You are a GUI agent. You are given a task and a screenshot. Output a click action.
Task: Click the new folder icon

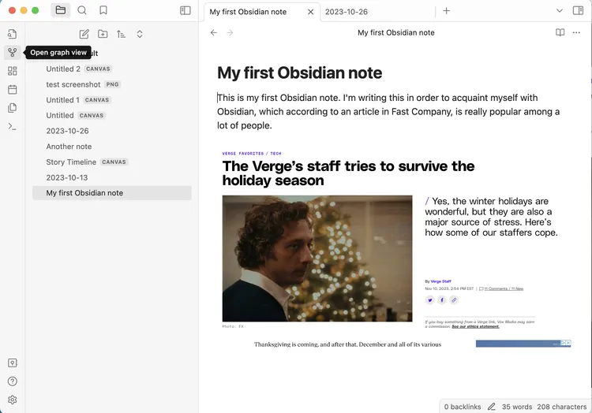[103, 34]
